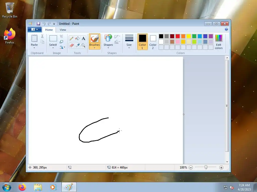The height and width of the screenshot is (192, 257).
Task: Click the Paint taskbar button
Action: (x=69, y=187)
